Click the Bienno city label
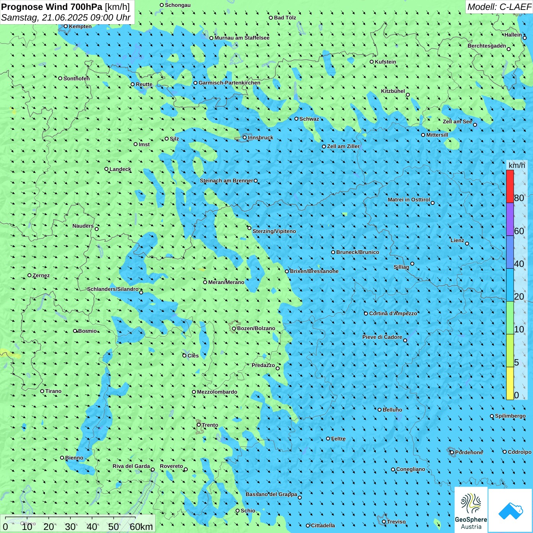The image size is (533, 533). click(74, 458)
